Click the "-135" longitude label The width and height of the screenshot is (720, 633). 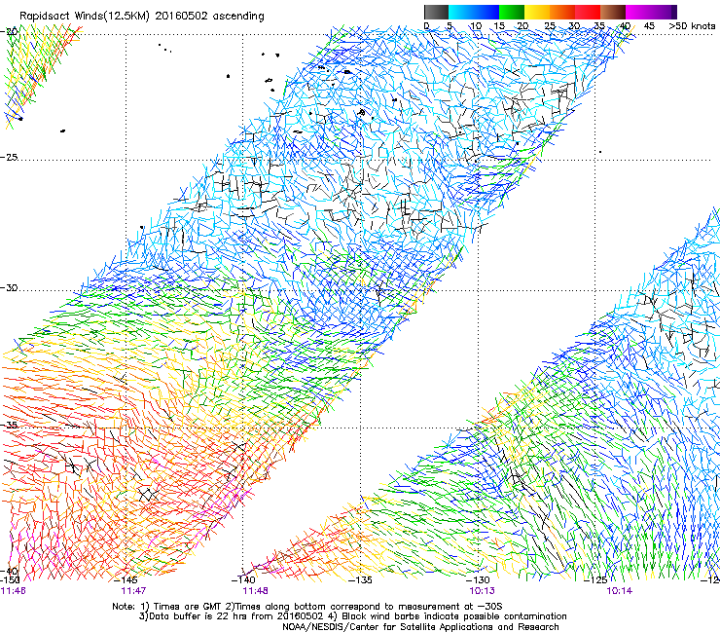point(360,580)
